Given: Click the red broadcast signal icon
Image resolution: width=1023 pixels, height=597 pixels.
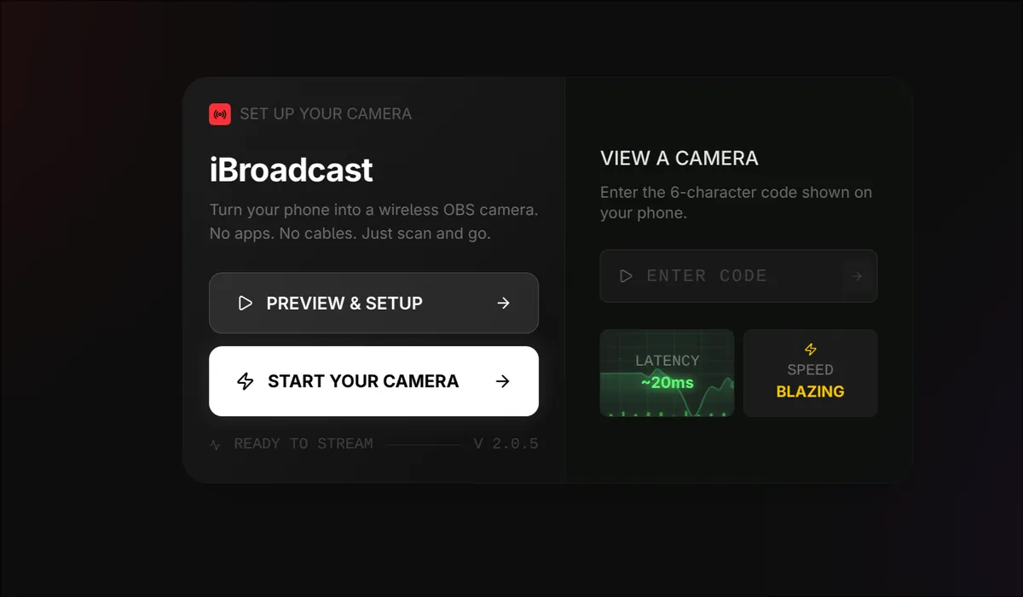Looking at the screenshot, I should click(x=219, y=113).
